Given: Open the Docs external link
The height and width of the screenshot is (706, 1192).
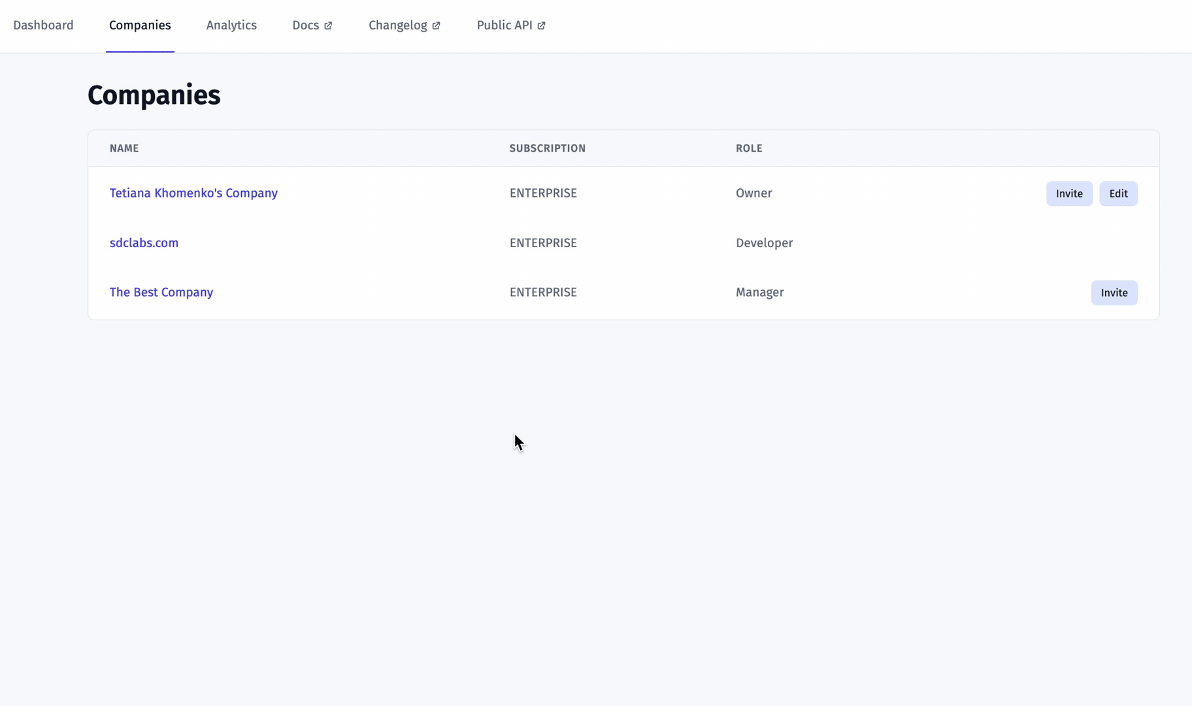Looking at the screenshot, I should 312,25.
